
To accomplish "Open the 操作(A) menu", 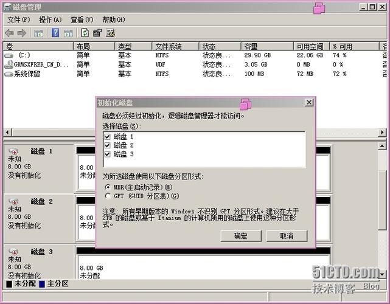I will coord(50,19).
